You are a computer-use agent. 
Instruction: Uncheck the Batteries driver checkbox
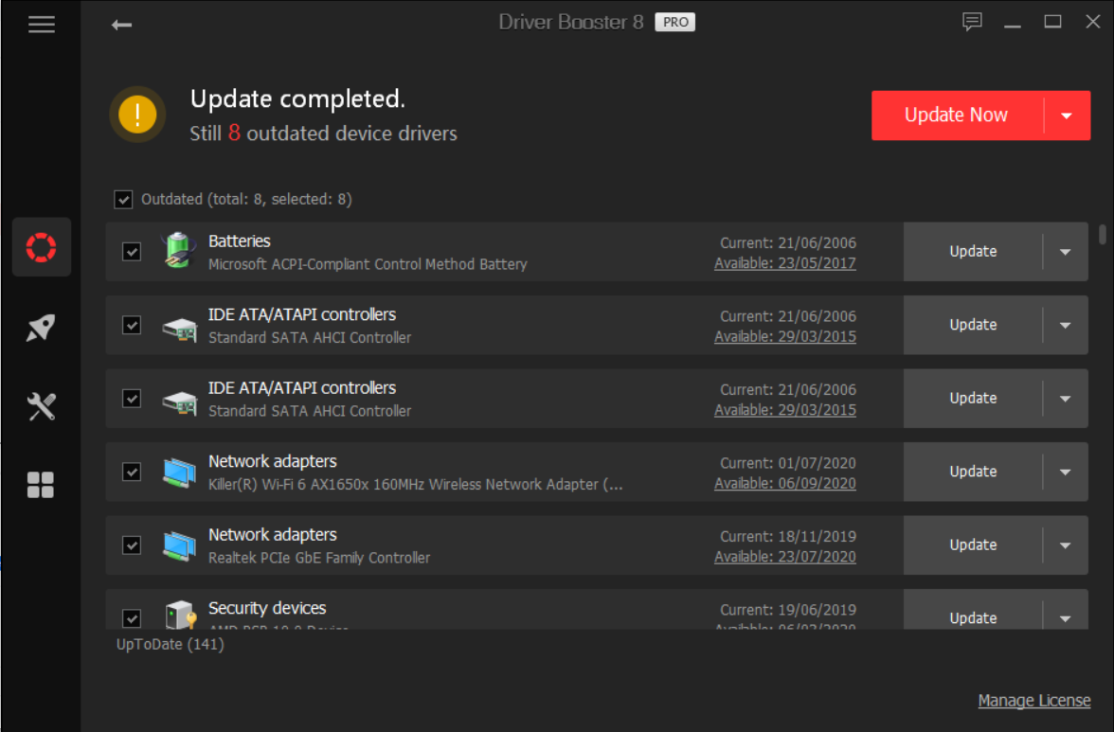132,252
